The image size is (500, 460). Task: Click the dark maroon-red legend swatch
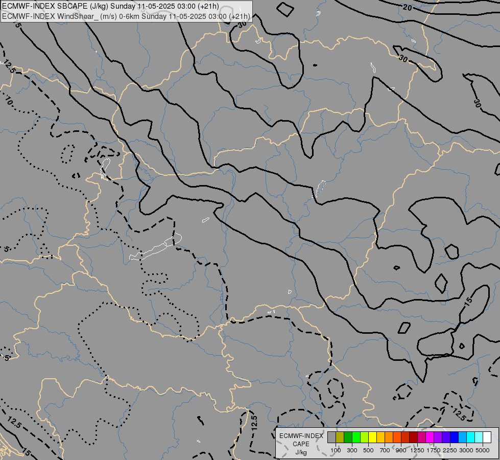(414, 438)
